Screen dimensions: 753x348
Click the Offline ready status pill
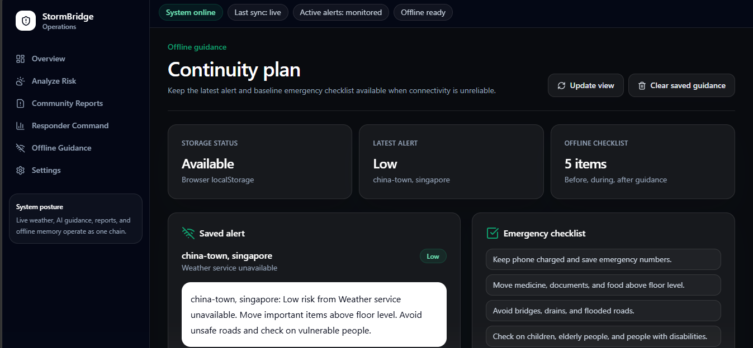pyautogui.click(x=423, y=12)
